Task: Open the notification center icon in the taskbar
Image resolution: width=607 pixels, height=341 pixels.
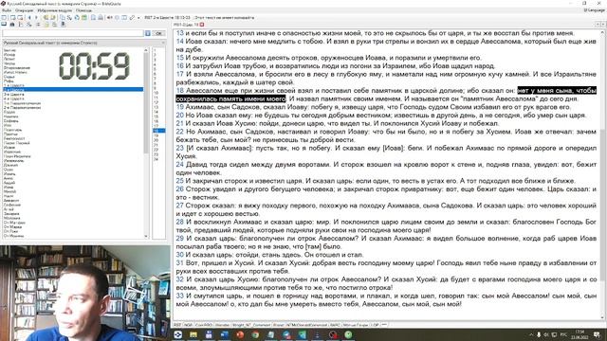Action: (x=597, y=334)
